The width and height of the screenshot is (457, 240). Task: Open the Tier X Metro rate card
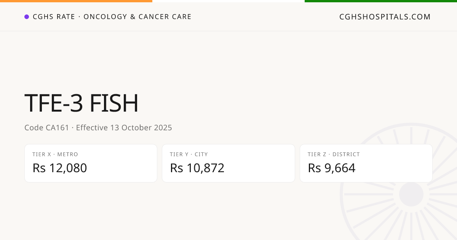91,163
